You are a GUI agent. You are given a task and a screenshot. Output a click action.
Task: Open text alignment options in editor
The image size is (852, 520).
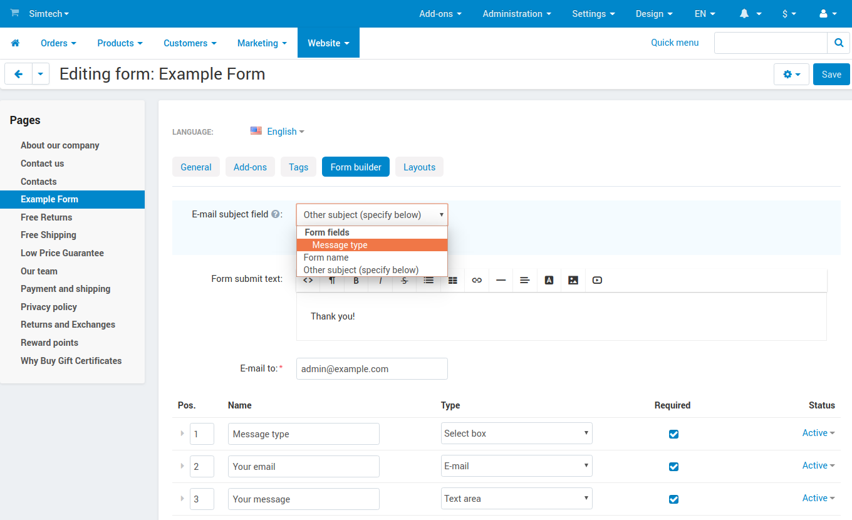[x=525, y=280]
